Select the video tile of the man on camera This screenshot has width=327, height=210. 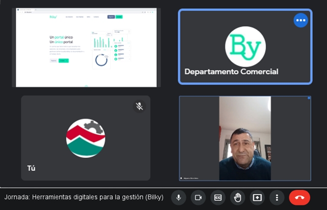point(245,138)
